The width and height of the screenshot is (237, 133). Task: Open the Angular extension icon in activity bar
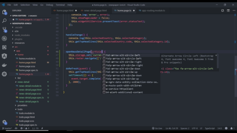(4, 56)
